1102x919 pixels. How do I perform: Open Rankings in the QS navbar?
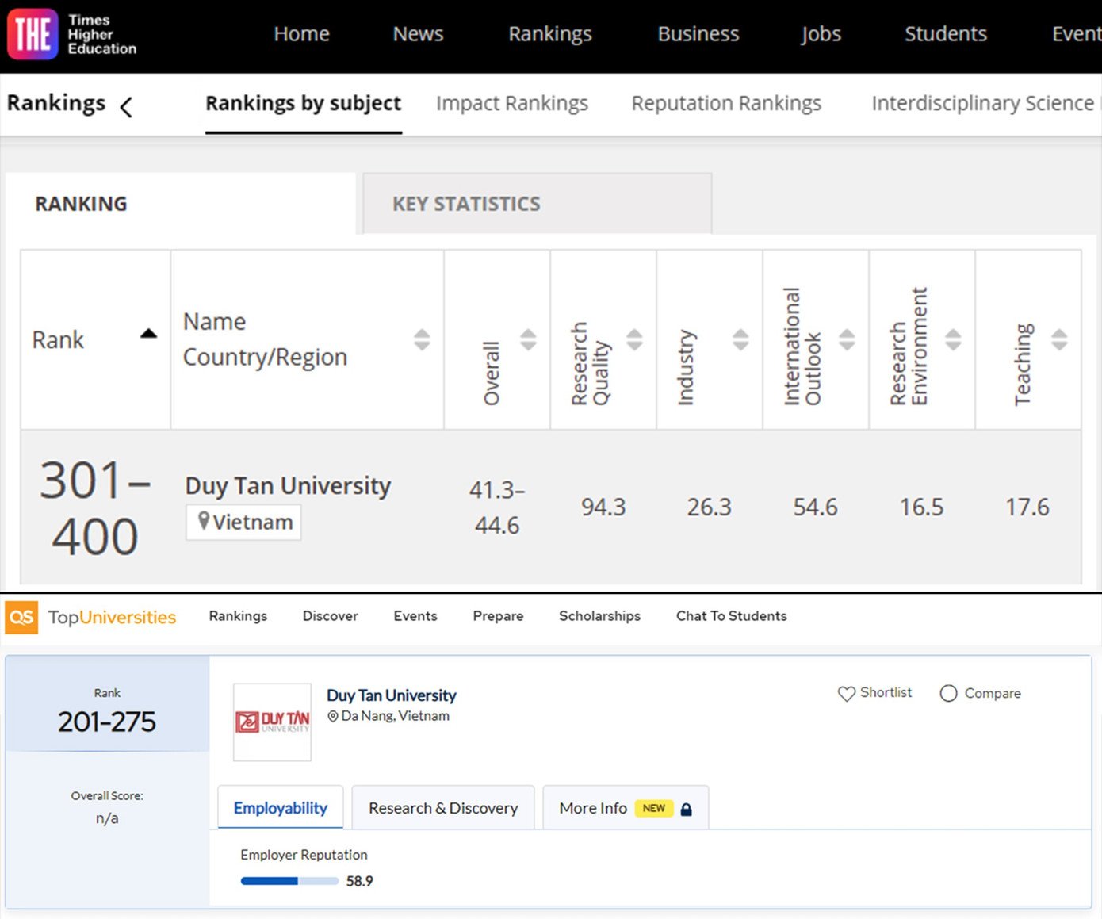coord(238,616)
